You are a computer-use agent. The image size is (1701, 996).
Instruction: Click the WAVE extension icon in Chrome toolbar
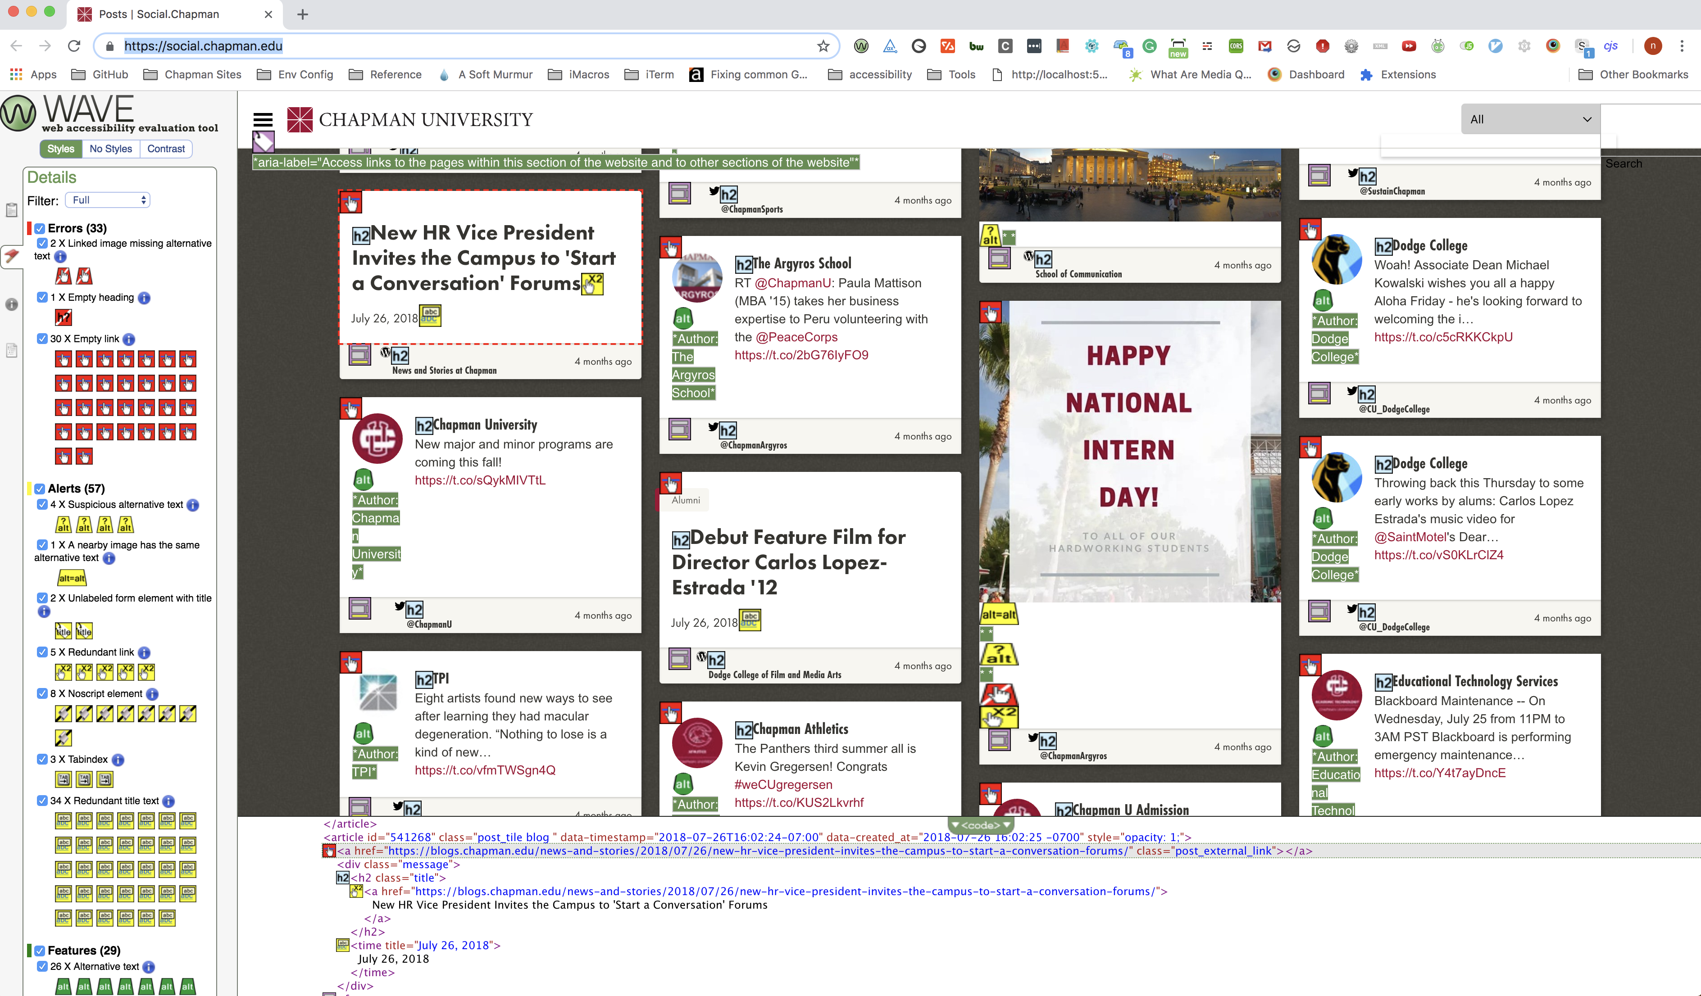tap(860, 46)
